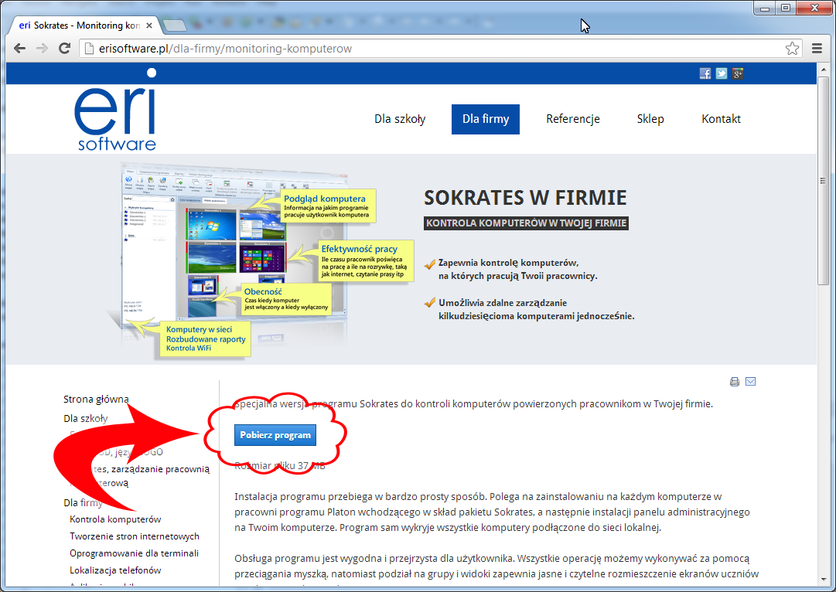The width and height of the screenshot is (836, 592).
Task: Open the Referencje menu item
Action: (573, 119)
